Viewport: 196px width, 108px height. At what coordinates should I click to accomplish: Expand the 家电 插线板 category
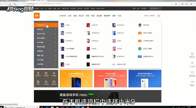tap(46, 38)
